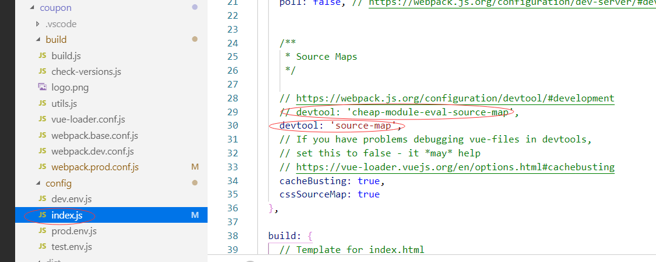Open vue-loader.conf.js file
Screen dimensions: 656x262
coord(88,120)
